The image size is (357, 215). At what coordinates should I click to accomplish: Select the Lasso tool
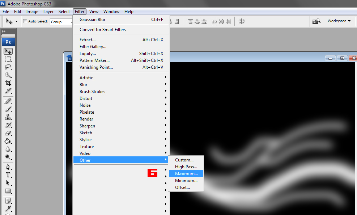tap(8, 67)
